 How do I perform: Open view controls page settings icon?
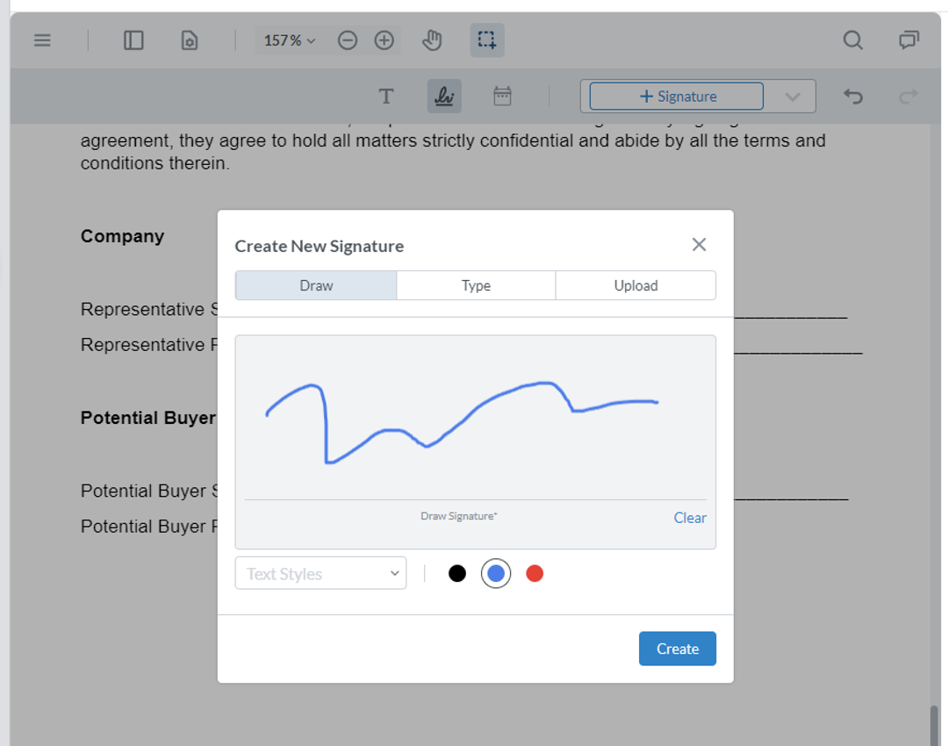coord(190,40)
